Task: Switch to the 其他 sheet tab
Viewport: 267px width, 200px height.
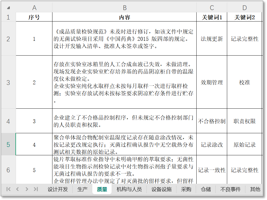Action: 255,189
